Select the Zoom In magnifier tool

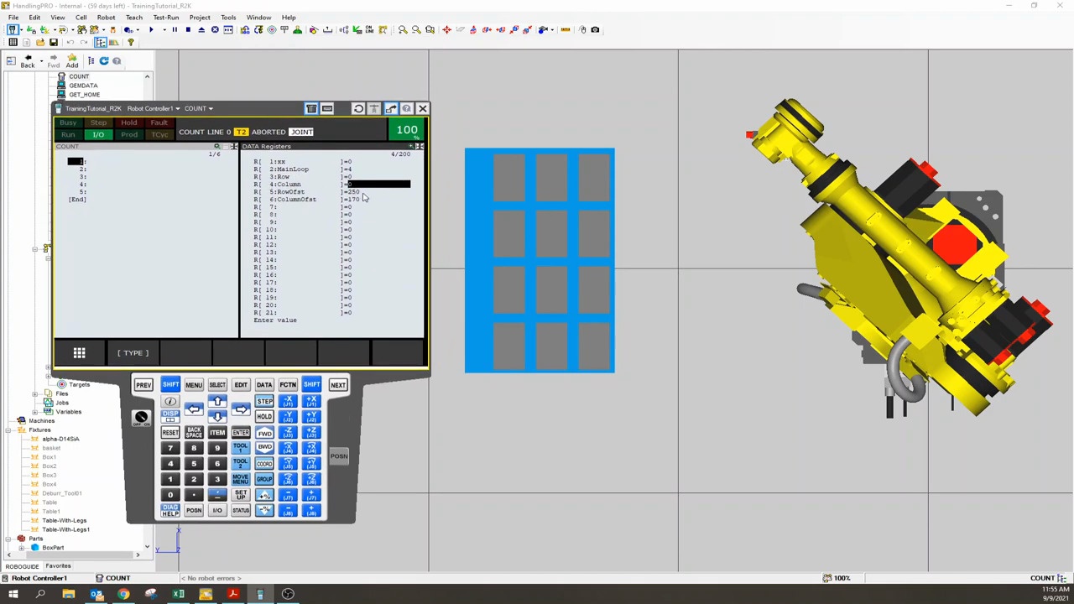(x=404, y=30)
